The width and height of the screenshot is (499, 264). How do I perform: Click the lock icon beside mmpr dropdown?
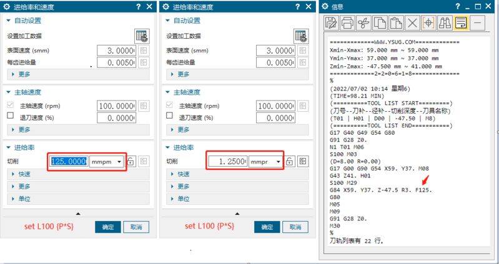(x=289, y=161)
